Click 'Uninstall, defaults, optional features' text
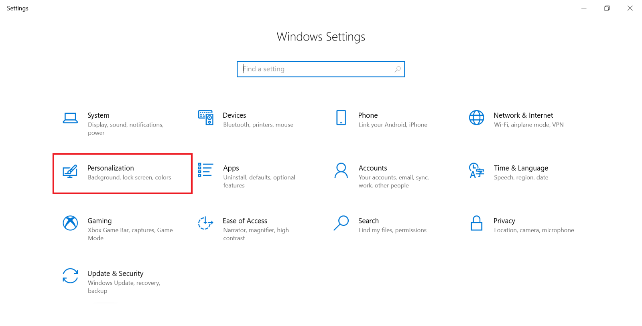Image resolution: width=642 pixels, height=326 pixels. (259, 181)
